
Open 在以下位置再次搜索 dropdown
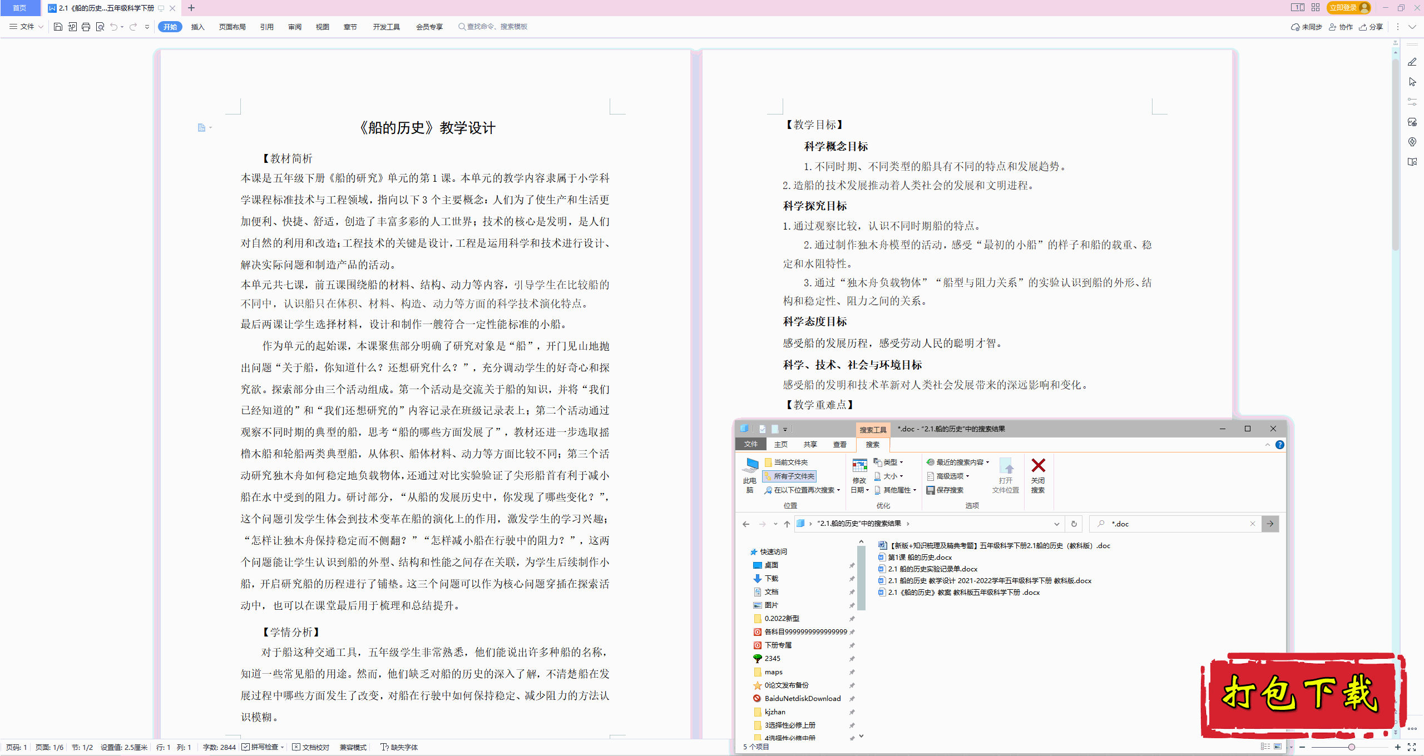[802, 490]
